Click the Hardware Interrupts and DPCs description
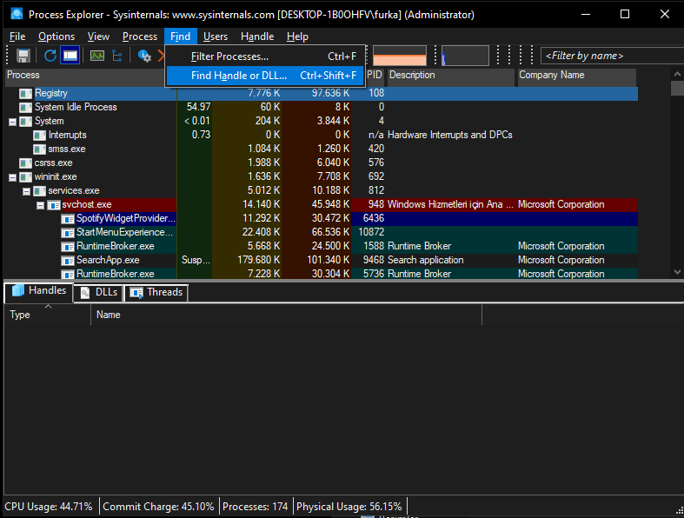This screenshot has height=518, width=684. pos(449,135)
